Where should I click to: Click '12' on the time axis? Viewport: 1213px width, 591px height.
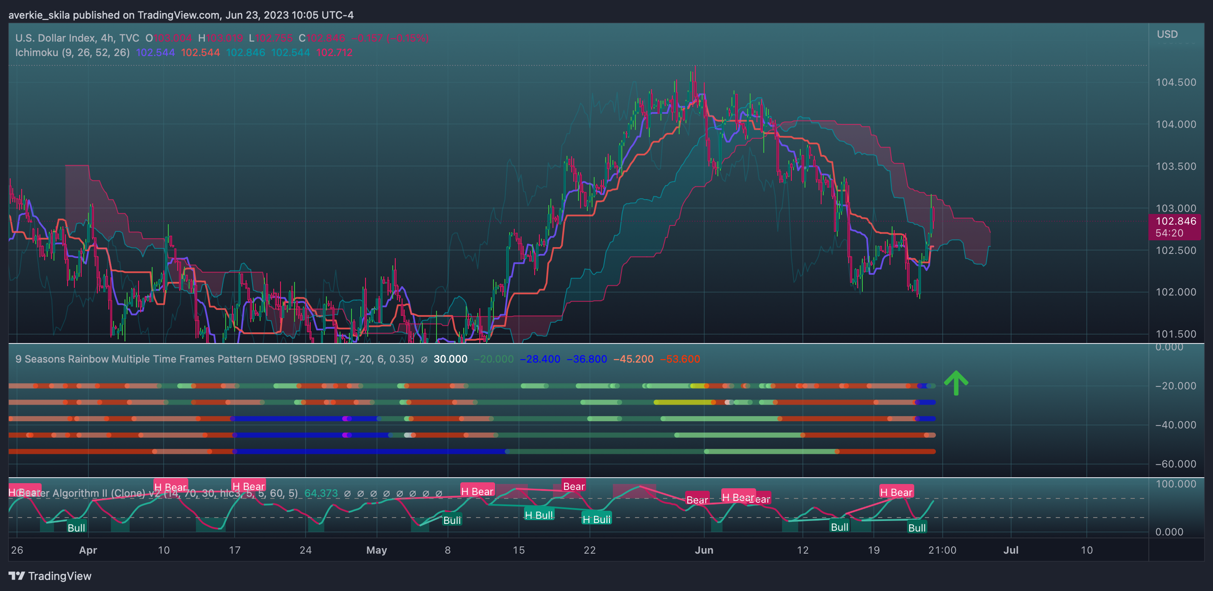pyautogui.click(x=802, y=550)
